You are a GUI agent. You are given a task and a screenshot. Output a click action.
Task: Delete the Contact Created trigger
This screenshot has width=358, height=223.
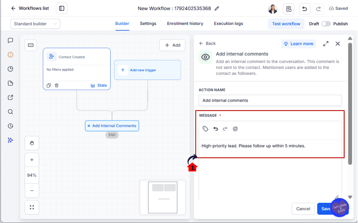click(57, 85)
